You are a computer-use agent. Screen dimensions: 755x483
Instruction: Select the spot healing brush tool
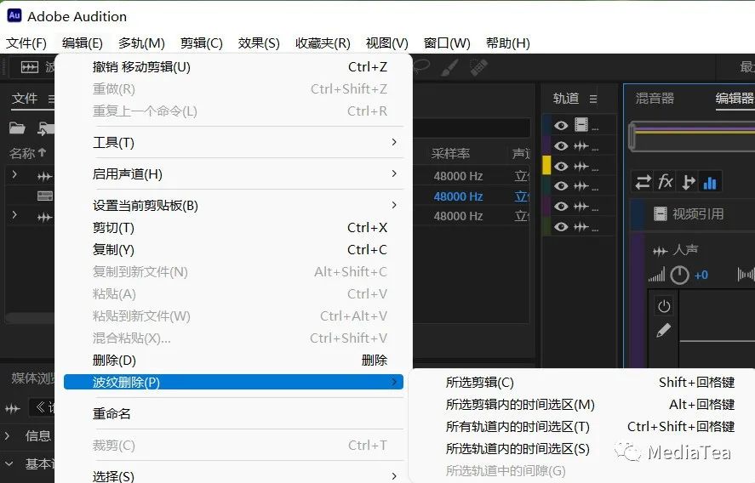(x=478, y=67)
